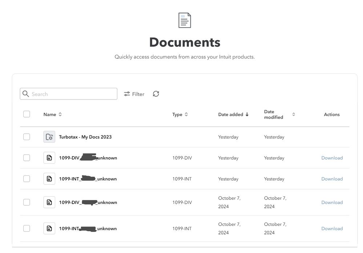This screenshot has height=253, width=363.
Task: Focus the Search documents field
Action: (x=69, y=94)
